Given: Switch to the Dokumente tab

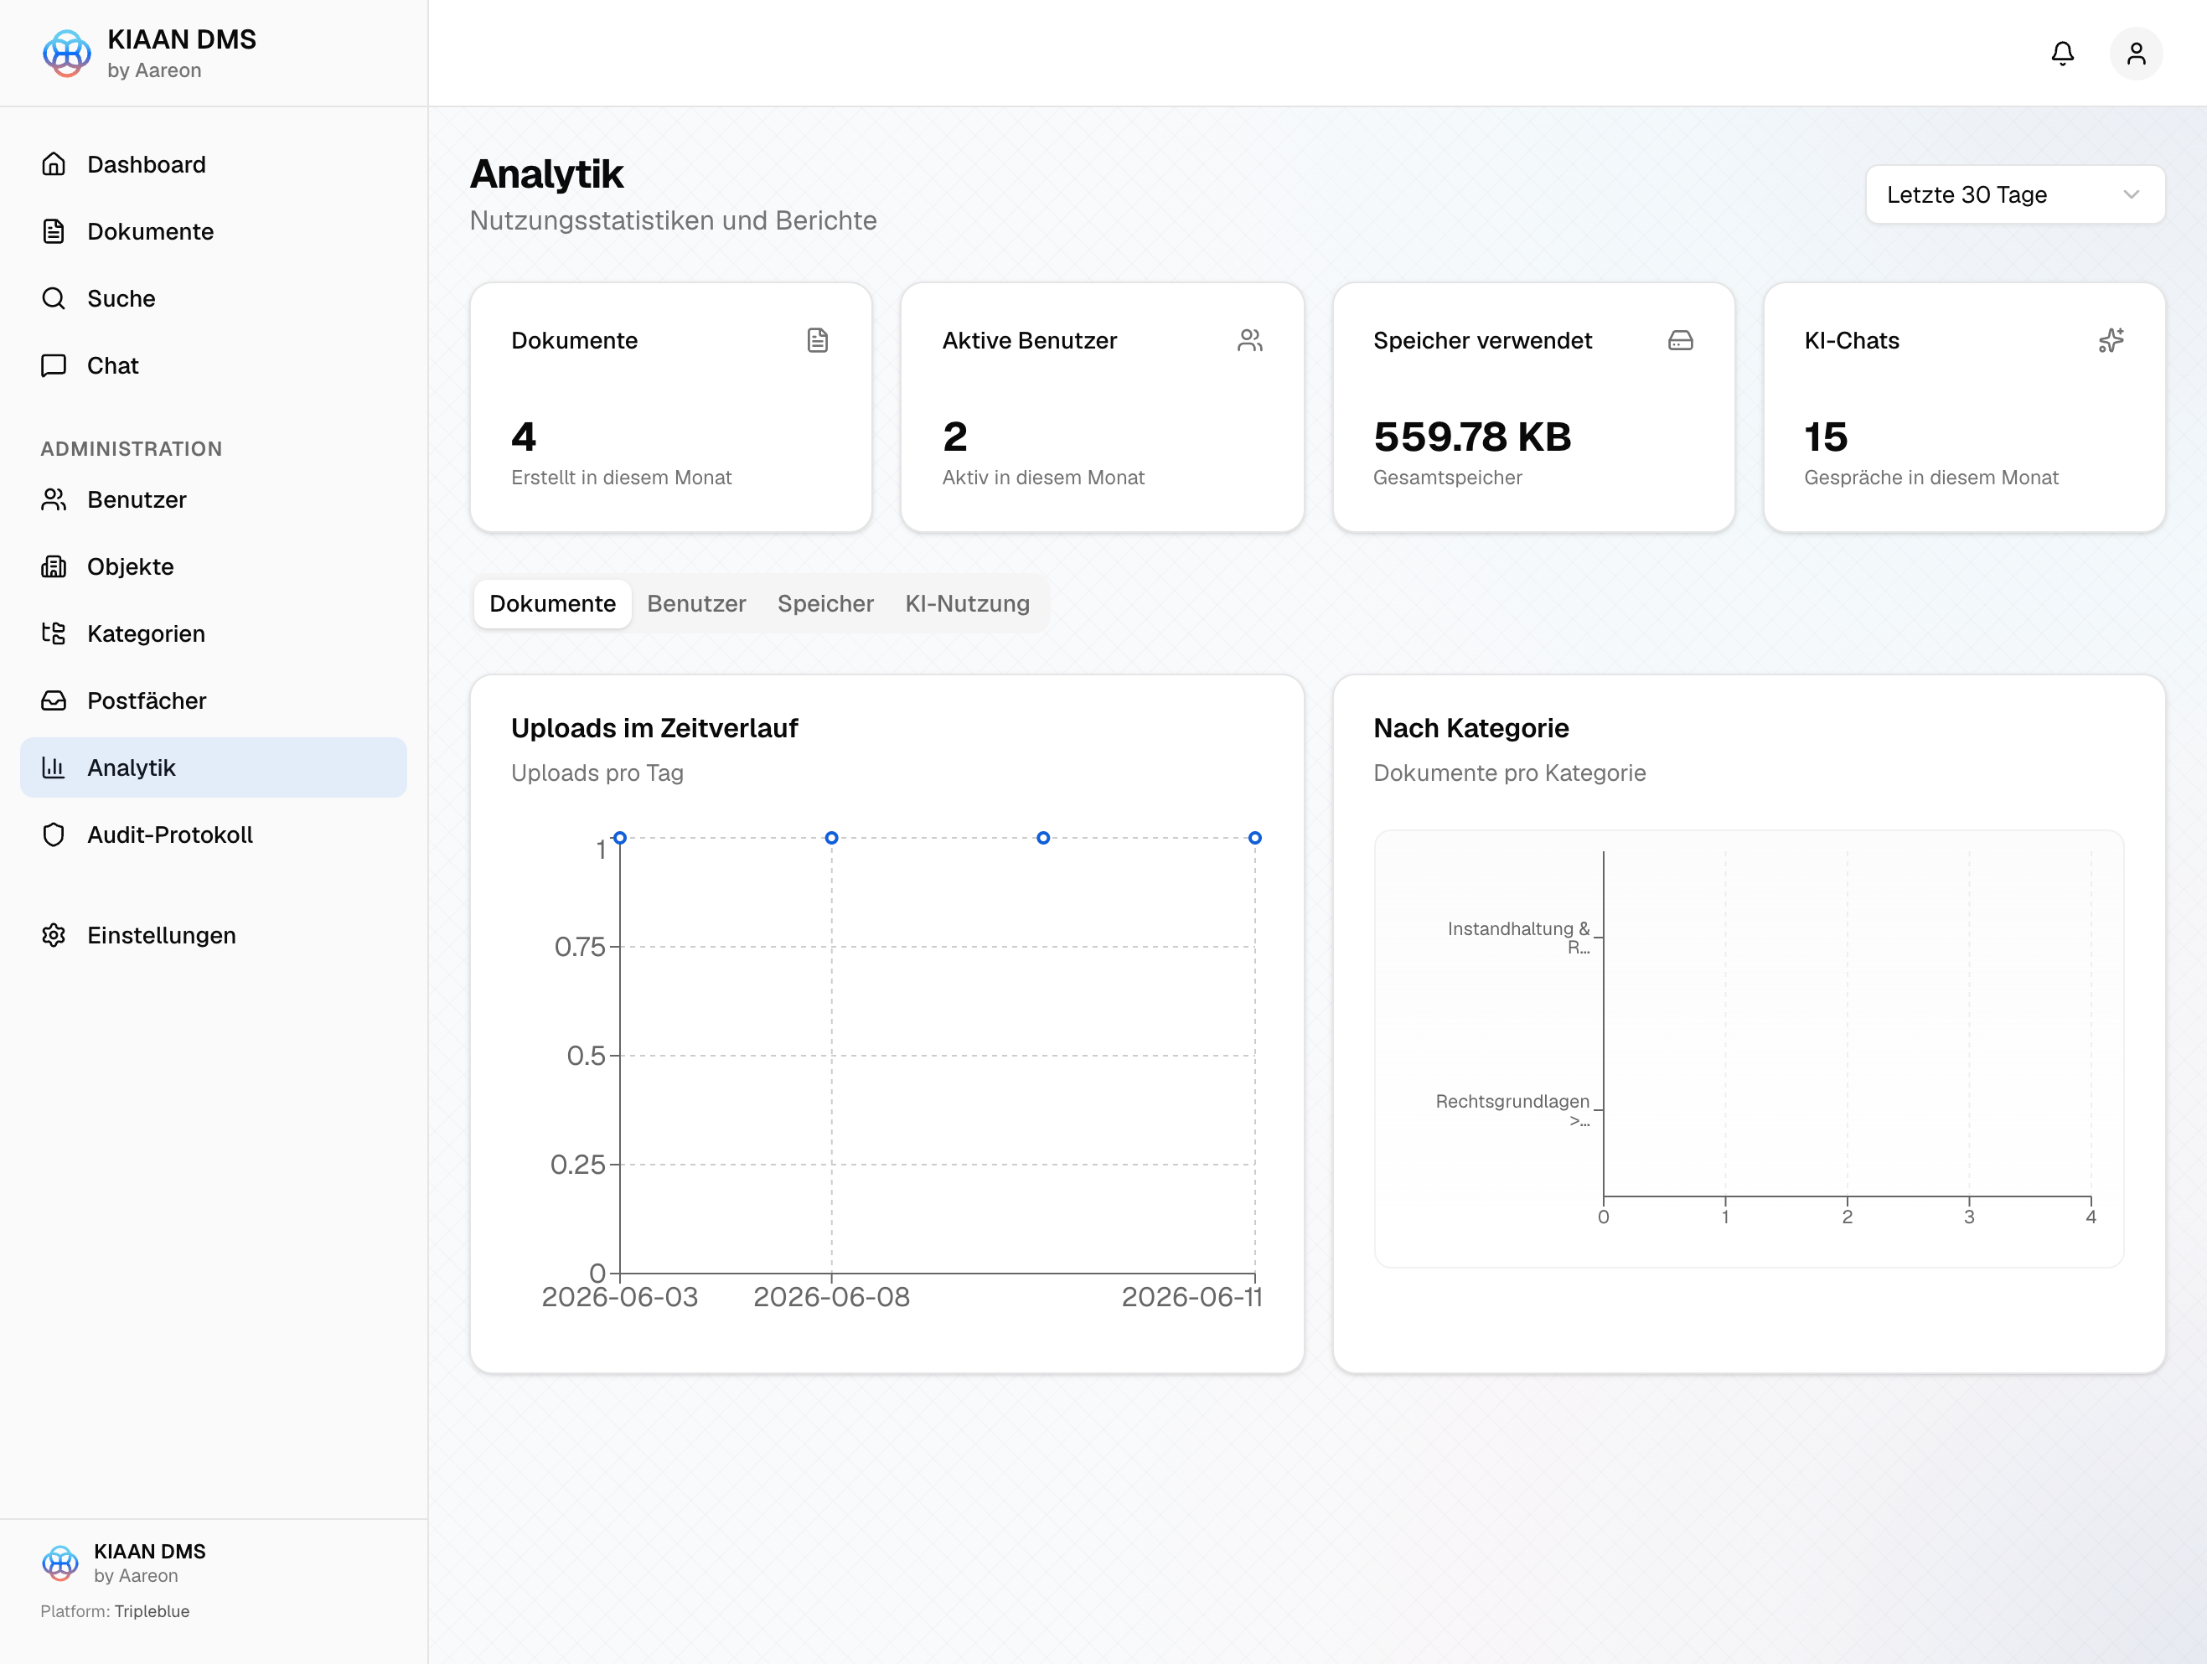Looking at the screenshot, I should [x=553, y=603].
